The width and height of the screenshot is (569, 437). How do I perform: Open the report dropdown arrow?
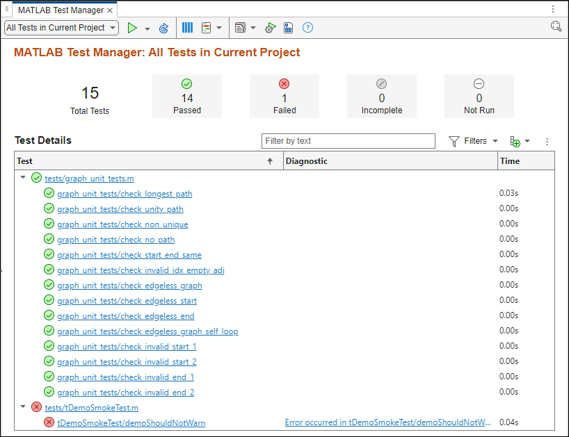click(253, 28)
